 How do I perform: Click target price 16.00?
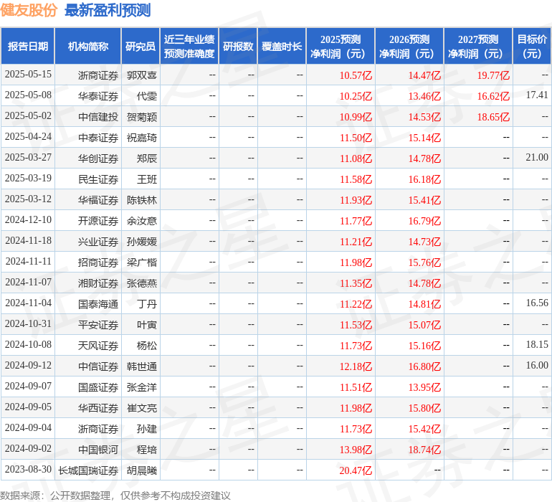pos(537,365)
